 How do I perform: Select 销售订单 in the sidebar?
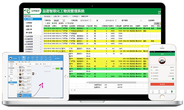(x=29, y=26)
